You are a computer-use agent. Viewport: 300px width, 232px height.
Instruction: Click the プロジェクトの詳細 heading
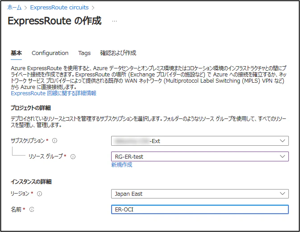31,108
